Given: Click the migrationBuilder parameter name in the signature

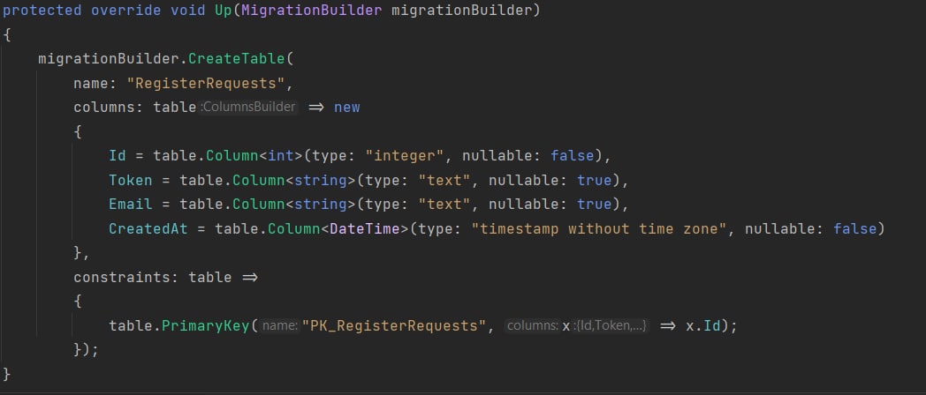Looking at the screenshot, I should [x=460, y=11].
